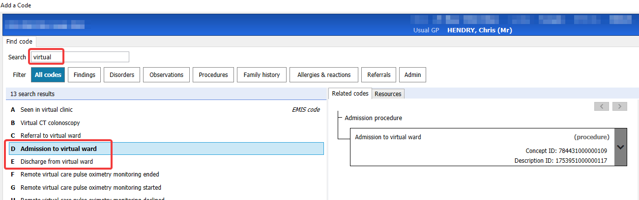Switch to the Resources tab
This screenshot has width=639, height=200.
coord(388,94)
